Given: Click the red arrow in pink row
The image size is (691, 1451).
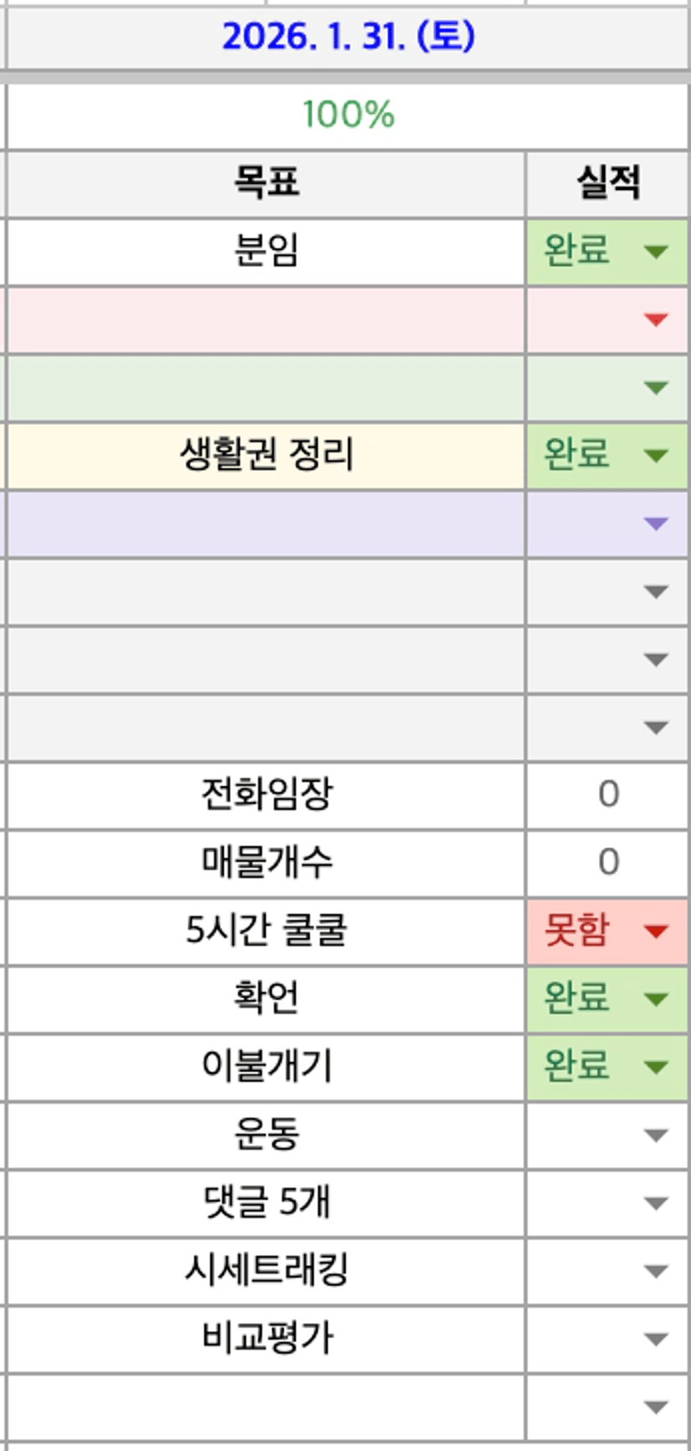Looking at the screenshot, I should [x=656, y=319].
